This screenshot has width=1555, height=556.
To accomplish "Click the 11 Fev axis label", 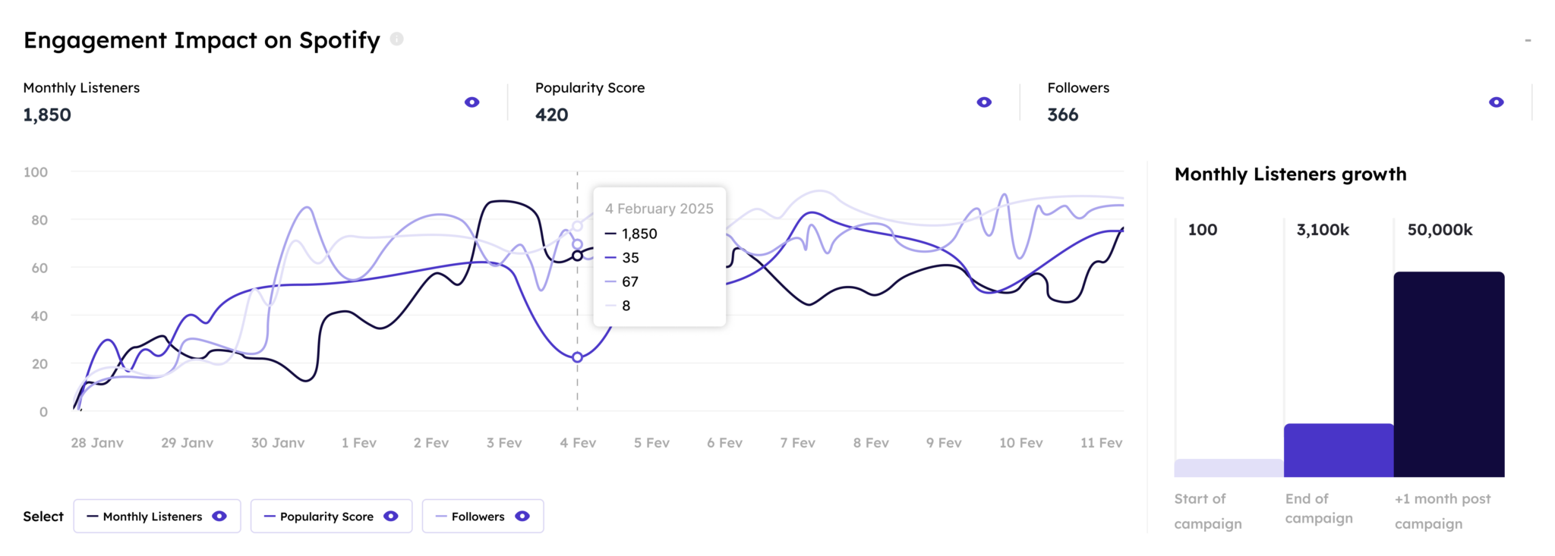I will [1101, 442].
